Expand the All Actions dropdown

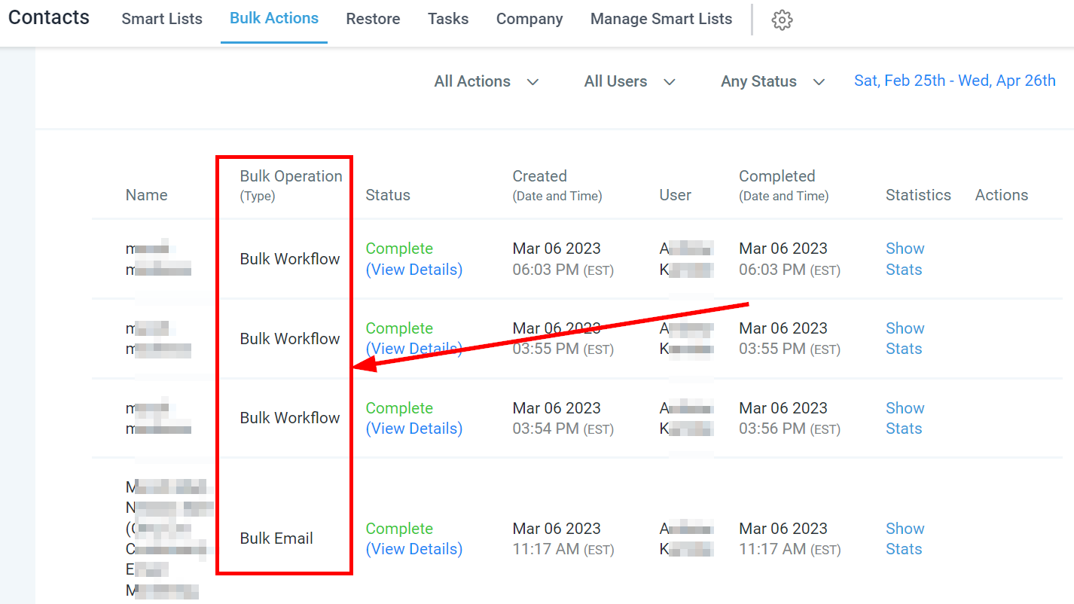click(487, 81)
